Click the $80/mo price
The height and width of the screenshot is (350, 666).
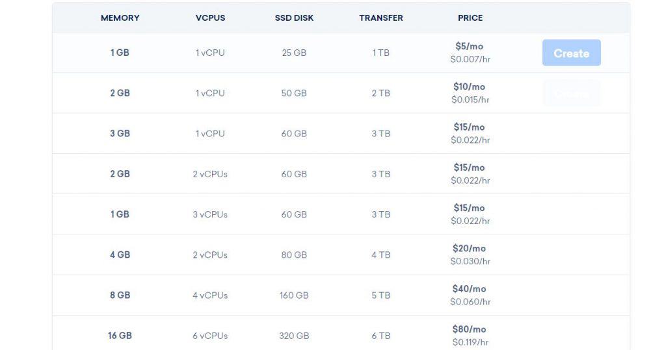[x=469, y=329]
